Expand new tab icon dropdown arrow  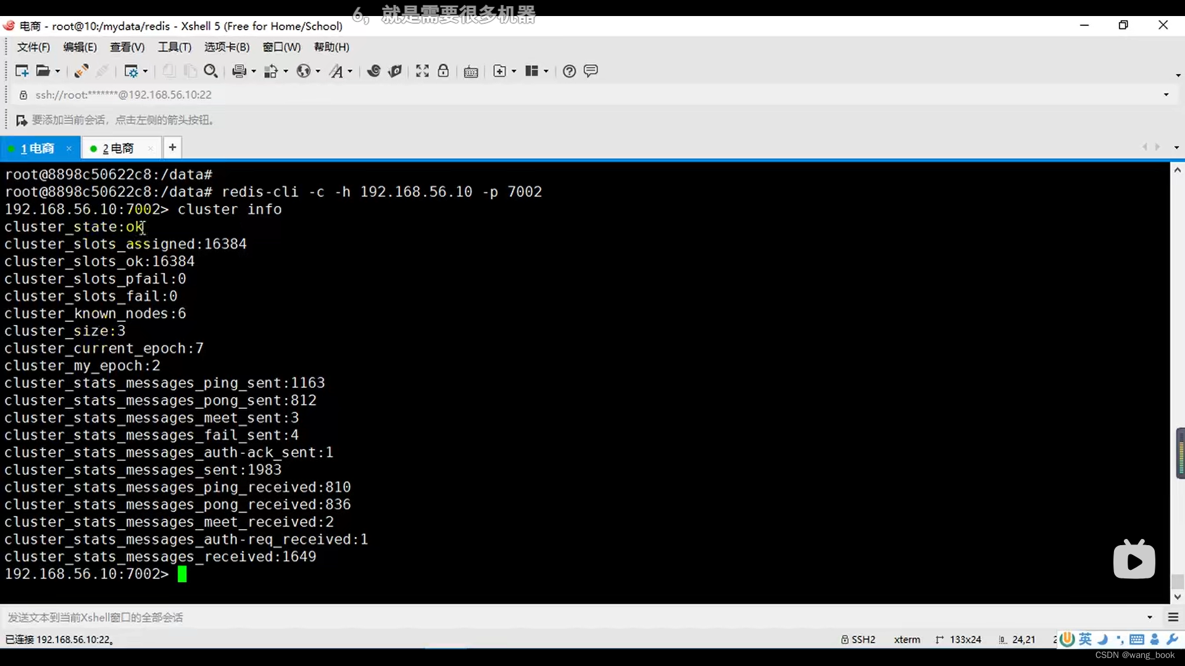(514, 72)
